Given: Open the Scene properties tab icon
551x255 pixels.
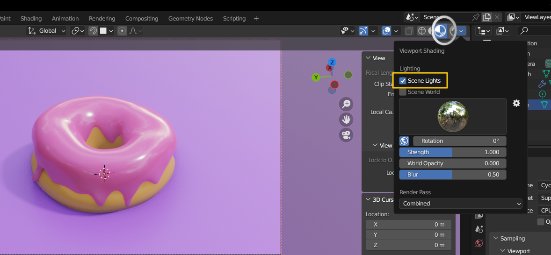Looking at the screenshot, I should pos(478,229).
